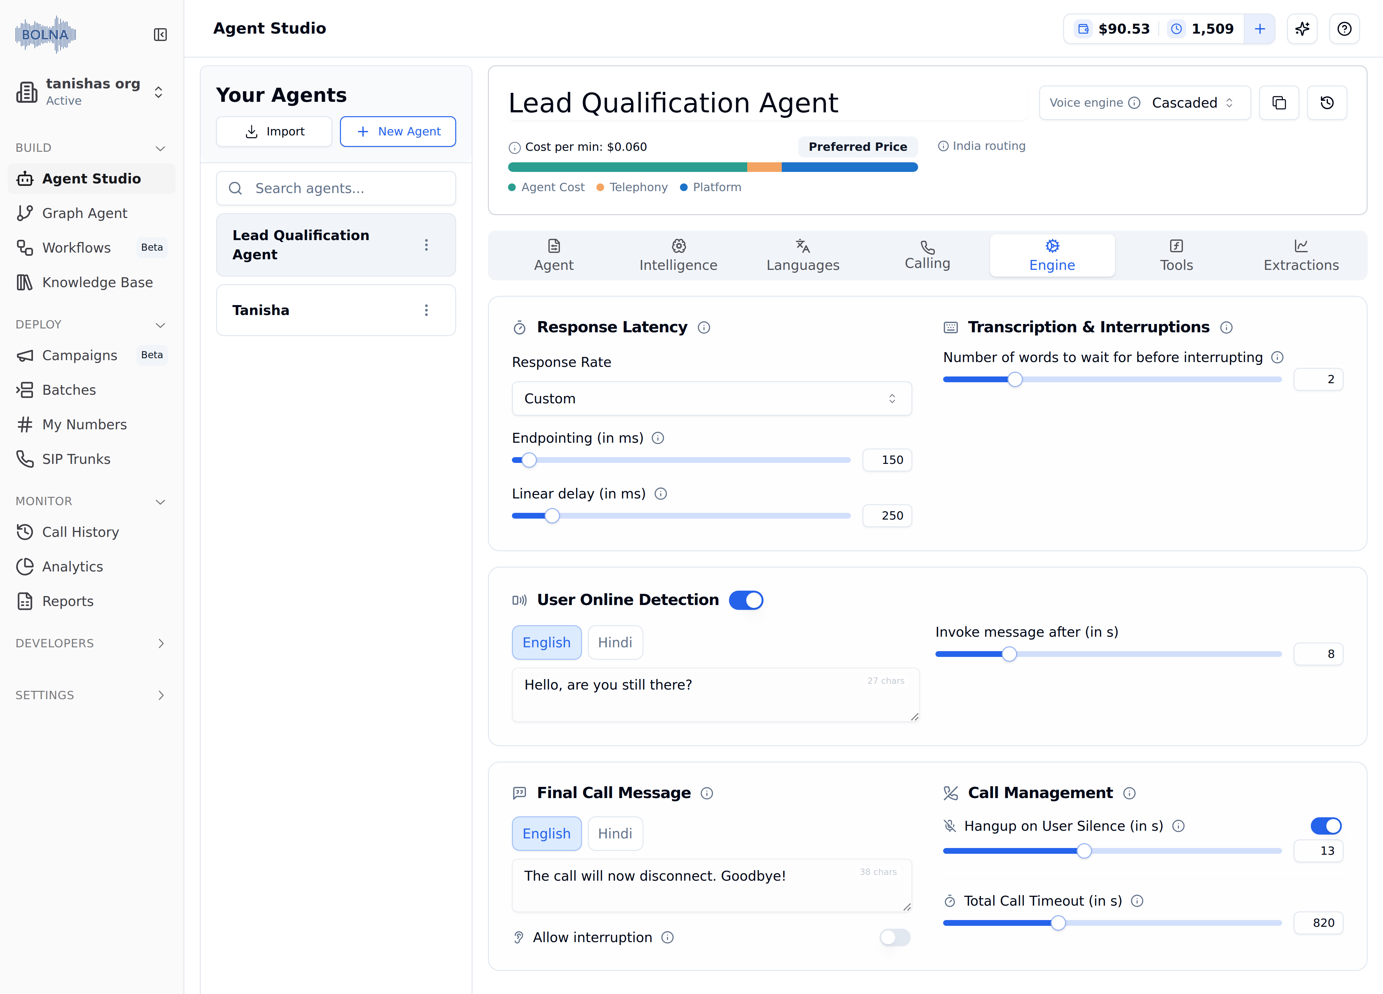This screenshot has width=1383, height=994.
Task: Click Transcription & Interruptions info icon
Action: (1226, 327)
